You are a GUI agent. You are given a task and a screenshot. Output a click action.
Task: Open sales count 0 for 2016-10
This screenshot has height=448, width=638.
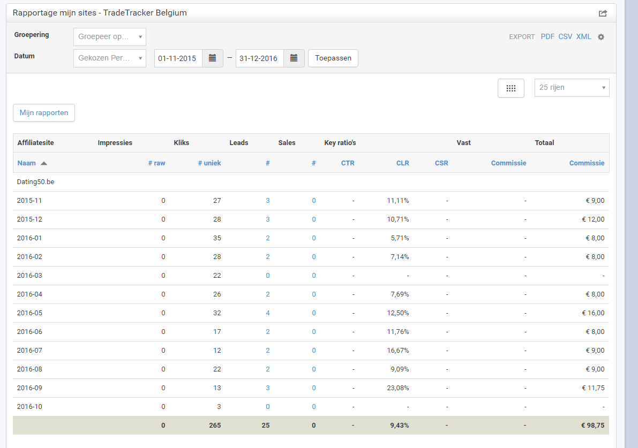tap(314, 406)
